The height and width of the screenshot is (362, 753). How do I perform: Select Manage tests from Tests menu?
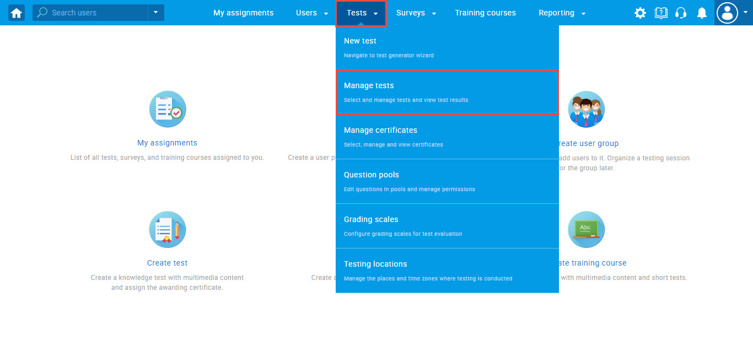tap(447, 92)
